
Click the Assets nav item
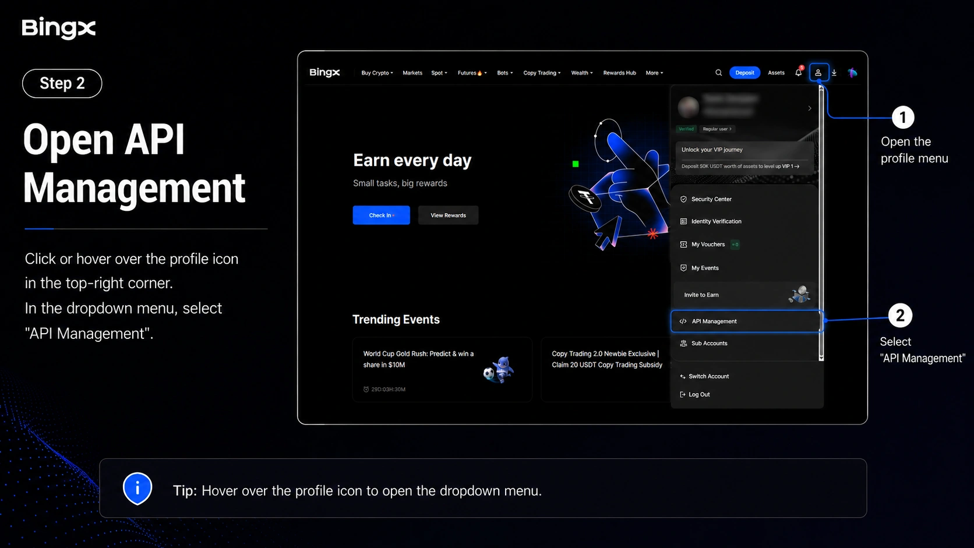pyautogui.click(x=776, y=73)
